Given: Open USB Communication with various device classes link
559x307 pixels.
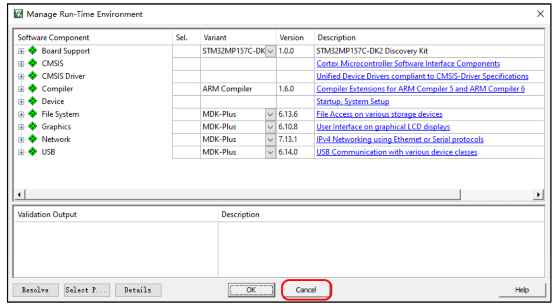Looking at the screenshot, I should click(x=397, y=152).
